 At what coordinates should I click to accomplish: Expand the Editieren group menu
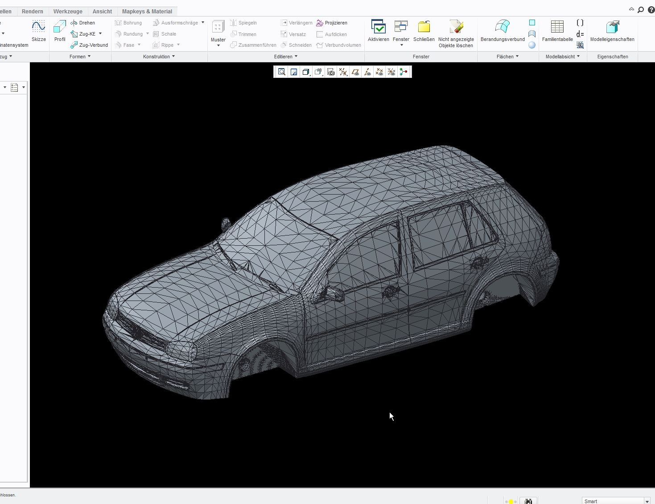286,57
